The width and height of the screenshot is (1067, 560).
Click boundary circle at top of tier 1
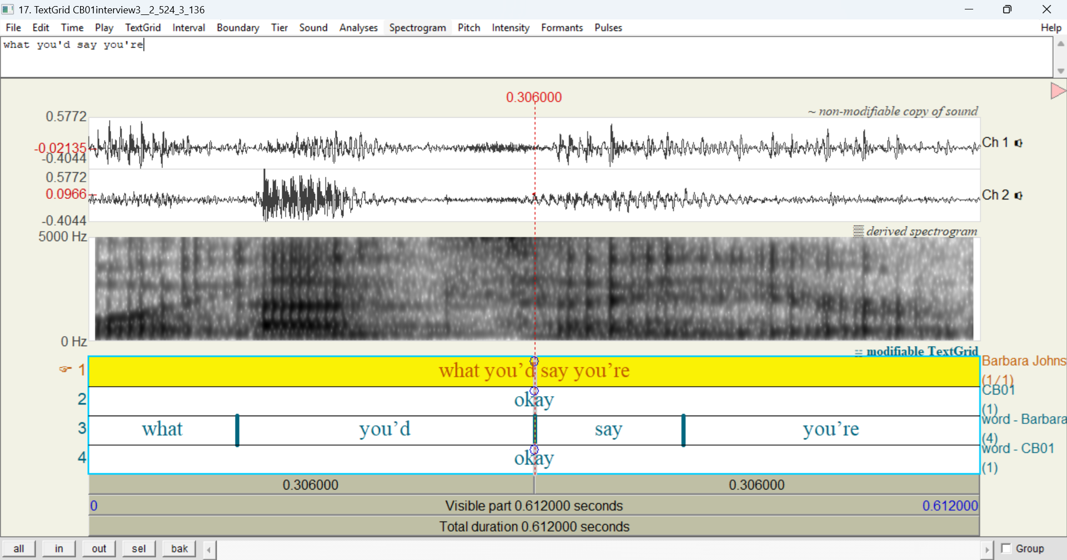[534, 361]
